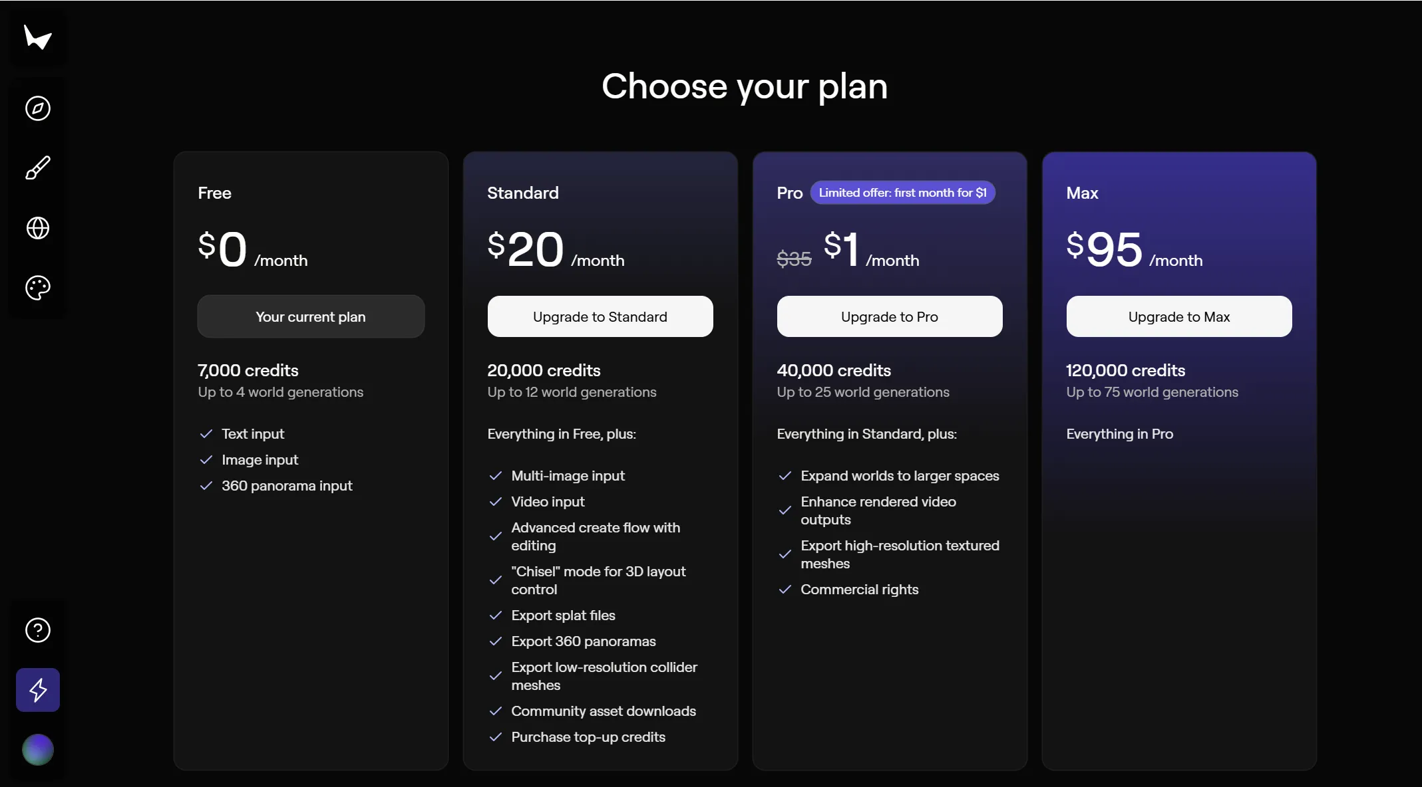Click Upgrade to Pro button
1422x787 pixels.
pos(890,316)
